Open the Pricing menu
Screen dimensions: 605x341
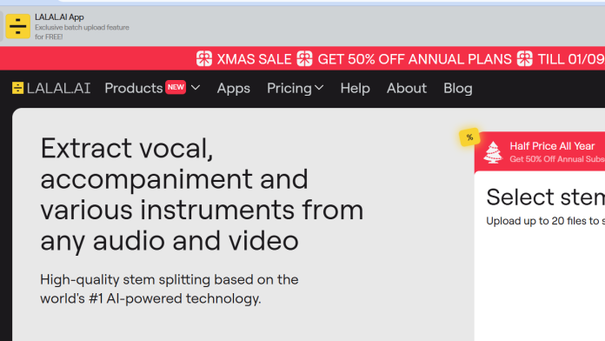pyautogui.click(x=289, y=89)
